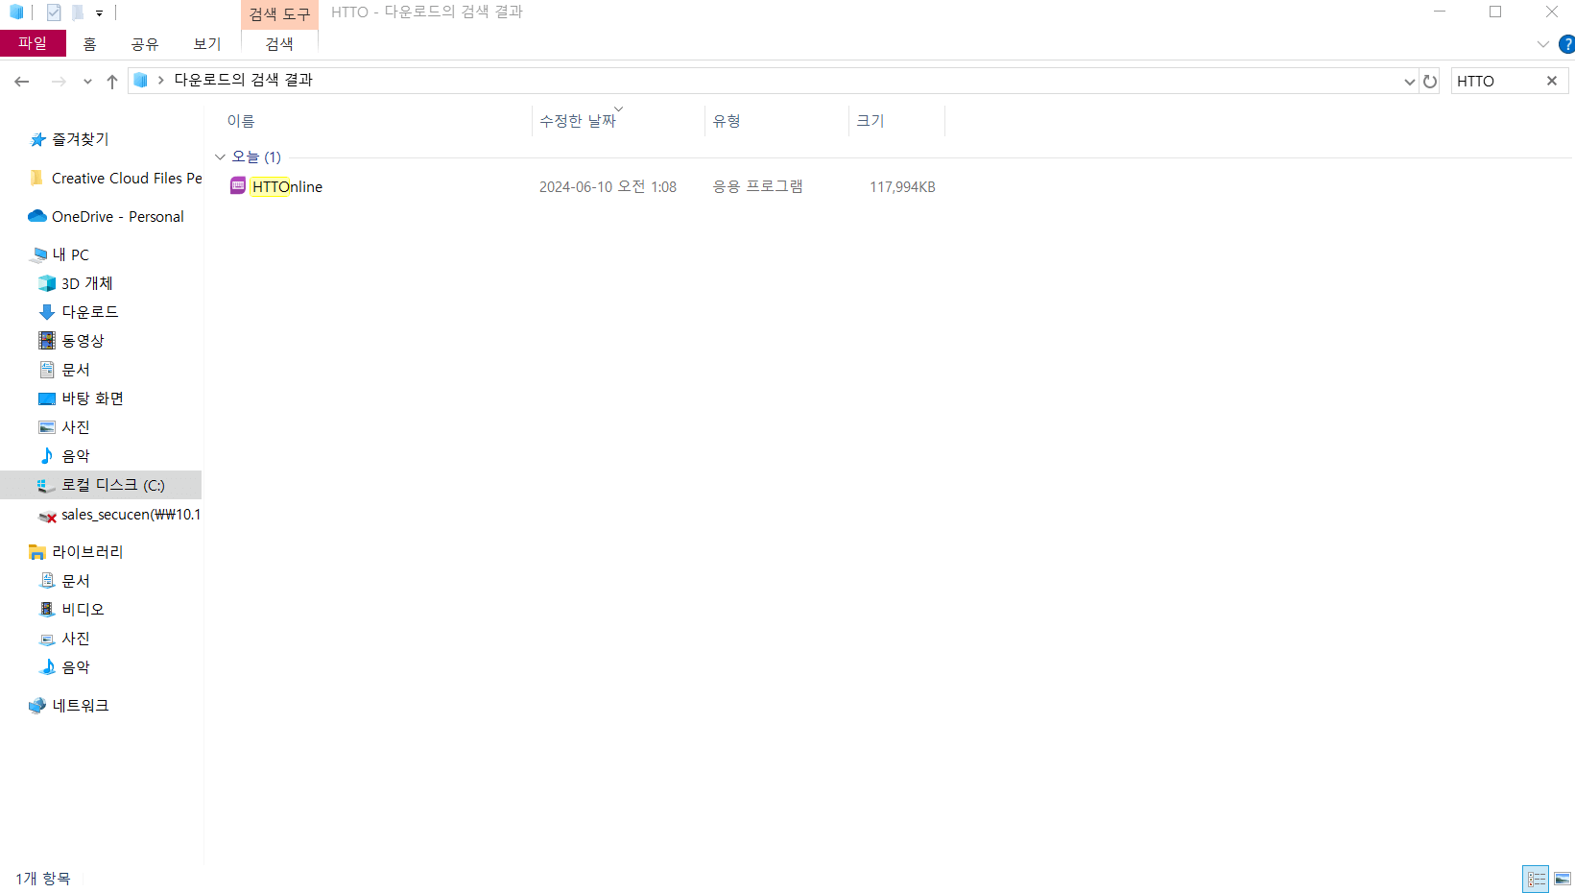The width and height of the screenshot is (1575, 893).
Task: Navigate up to the parent folder
Action: (111, 81)
